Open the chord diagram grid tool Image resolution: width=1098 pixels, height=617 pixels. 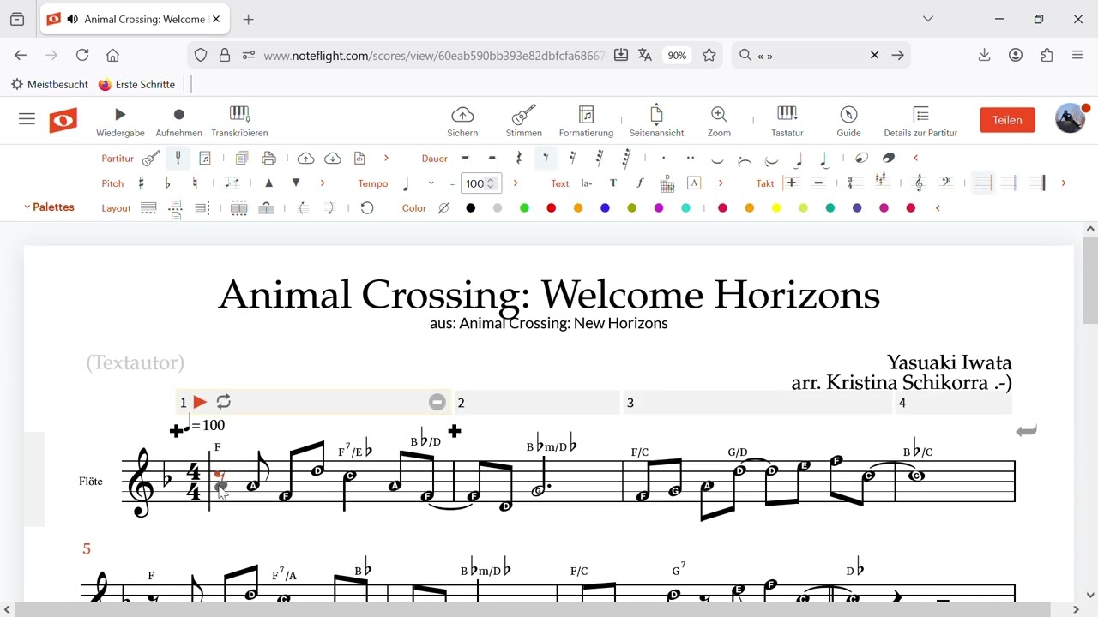pyautogui.click(x=667, y=183)
